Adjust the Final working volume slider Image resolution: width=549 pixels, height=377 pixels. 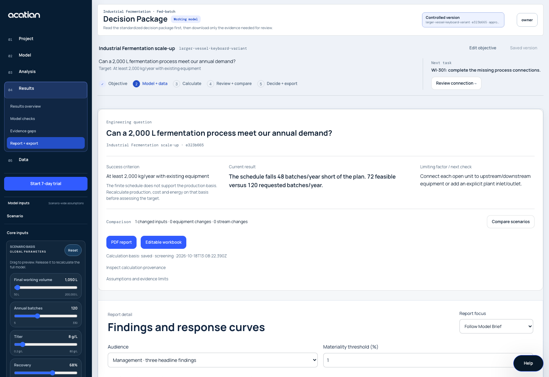[46, 288]
